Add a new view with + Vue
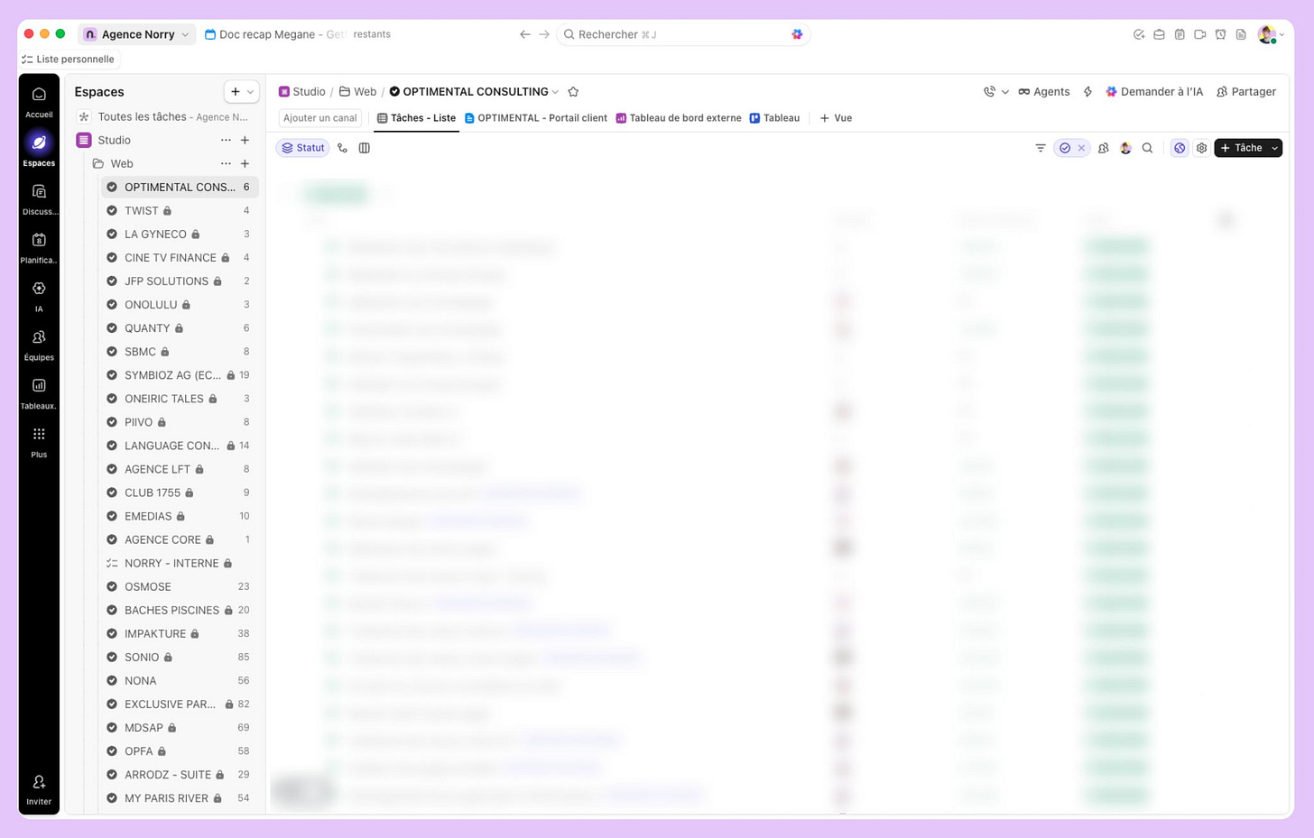 point(836,118)
